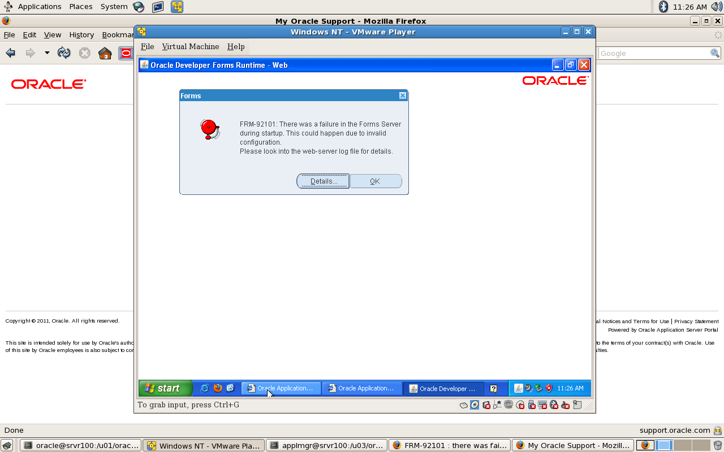Image resolution: width=724 pixels, height=452 pixels.
Task: Click hard disk device icon in VMware status bar
Action: 464,405
